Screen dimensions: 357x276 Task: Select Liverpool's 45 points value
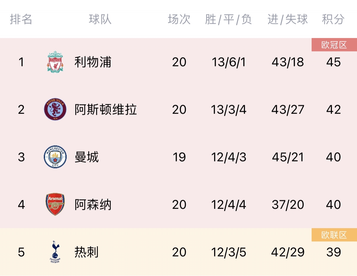333,62
